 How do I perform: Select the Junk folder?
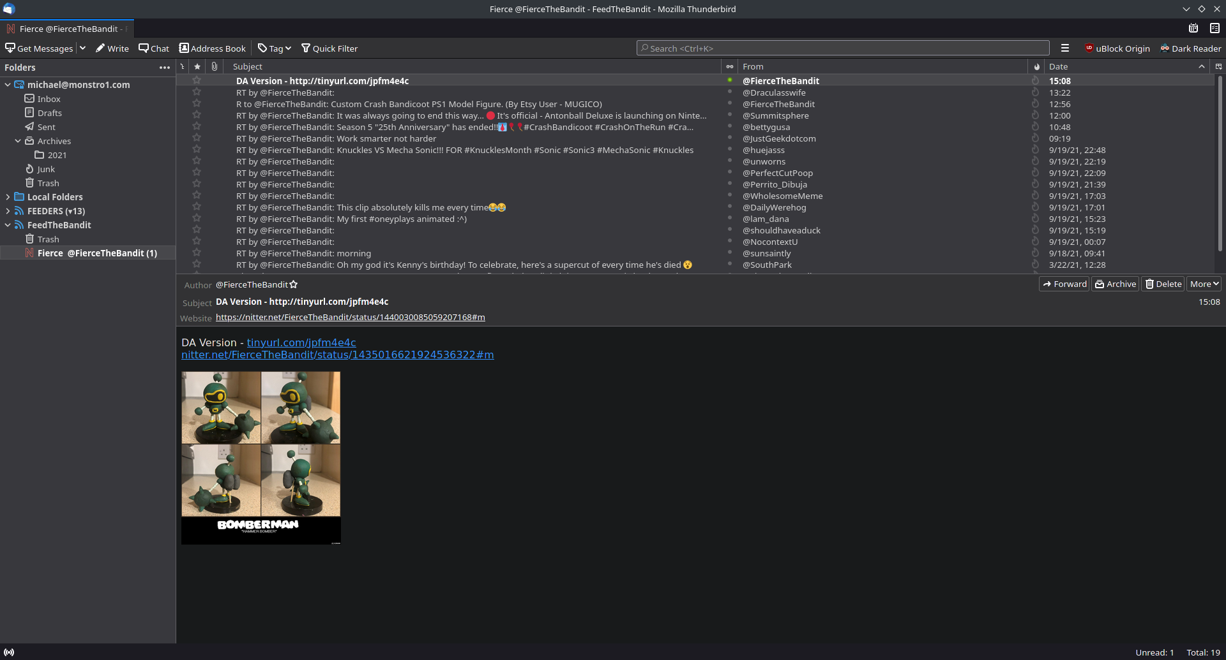coord(45,169)
